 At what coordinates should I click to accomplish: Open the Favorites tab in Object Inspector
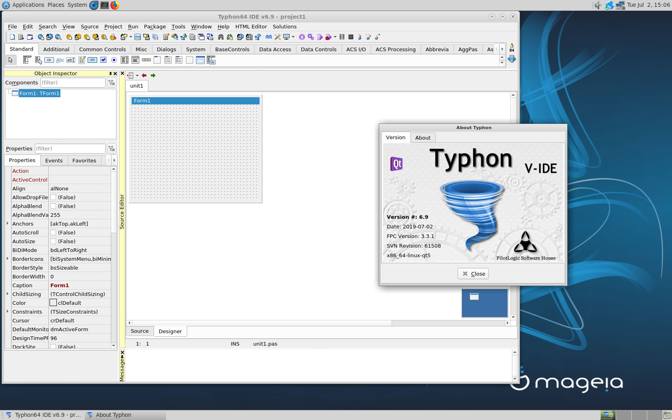(84, 160)
